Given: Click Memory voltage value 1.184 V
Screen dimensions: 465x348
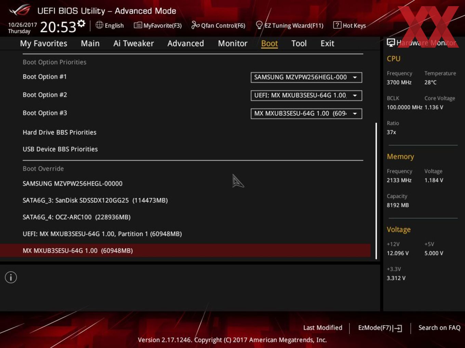Looking at the screenshot, I should [434, 180].
